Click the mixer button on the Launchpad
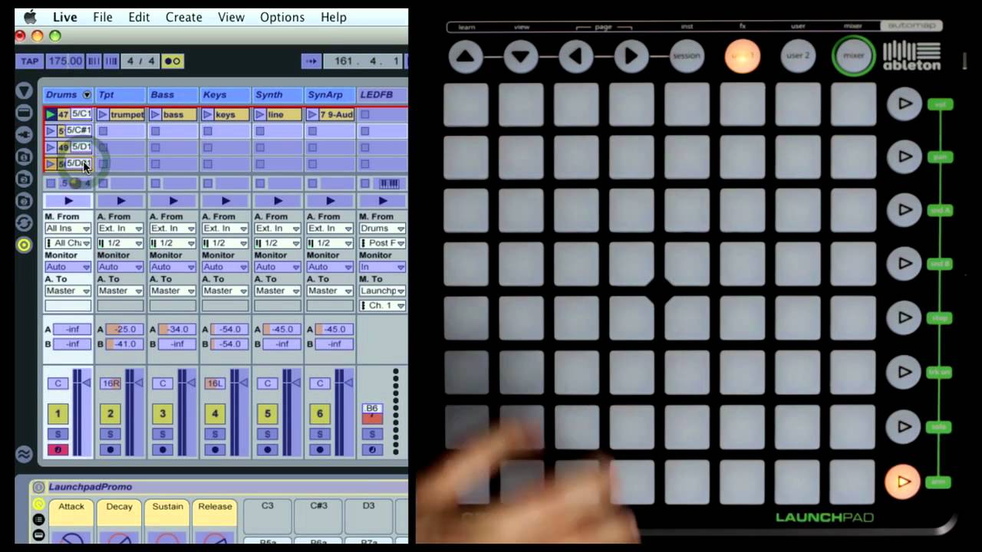982x552 pixels. click(854, 56)
